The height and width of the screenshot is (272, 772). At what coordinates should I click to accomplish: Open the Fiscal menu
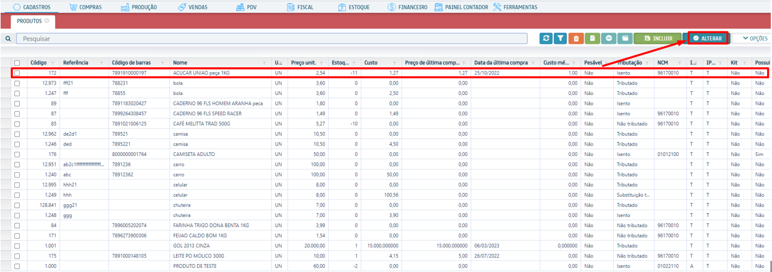tap(300, 7)
